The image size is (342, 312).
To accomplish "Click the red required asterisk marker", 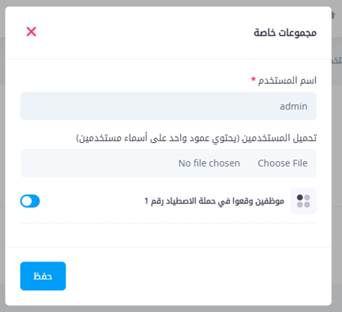I will [x=254, y=79].
